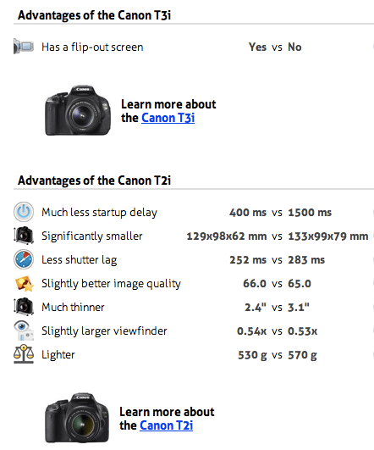The width and height of the screenshot is (374, 450).
Task: Click the value 1500 ms
Action: [x=310, y=213]
